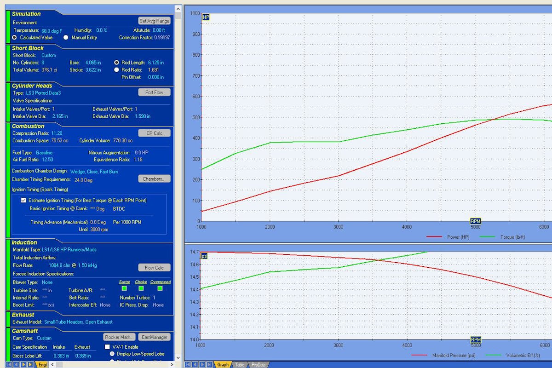This screenshot has width=552, height=368.
Task: Click the Surge indicator box
Action: pos(124,288)
